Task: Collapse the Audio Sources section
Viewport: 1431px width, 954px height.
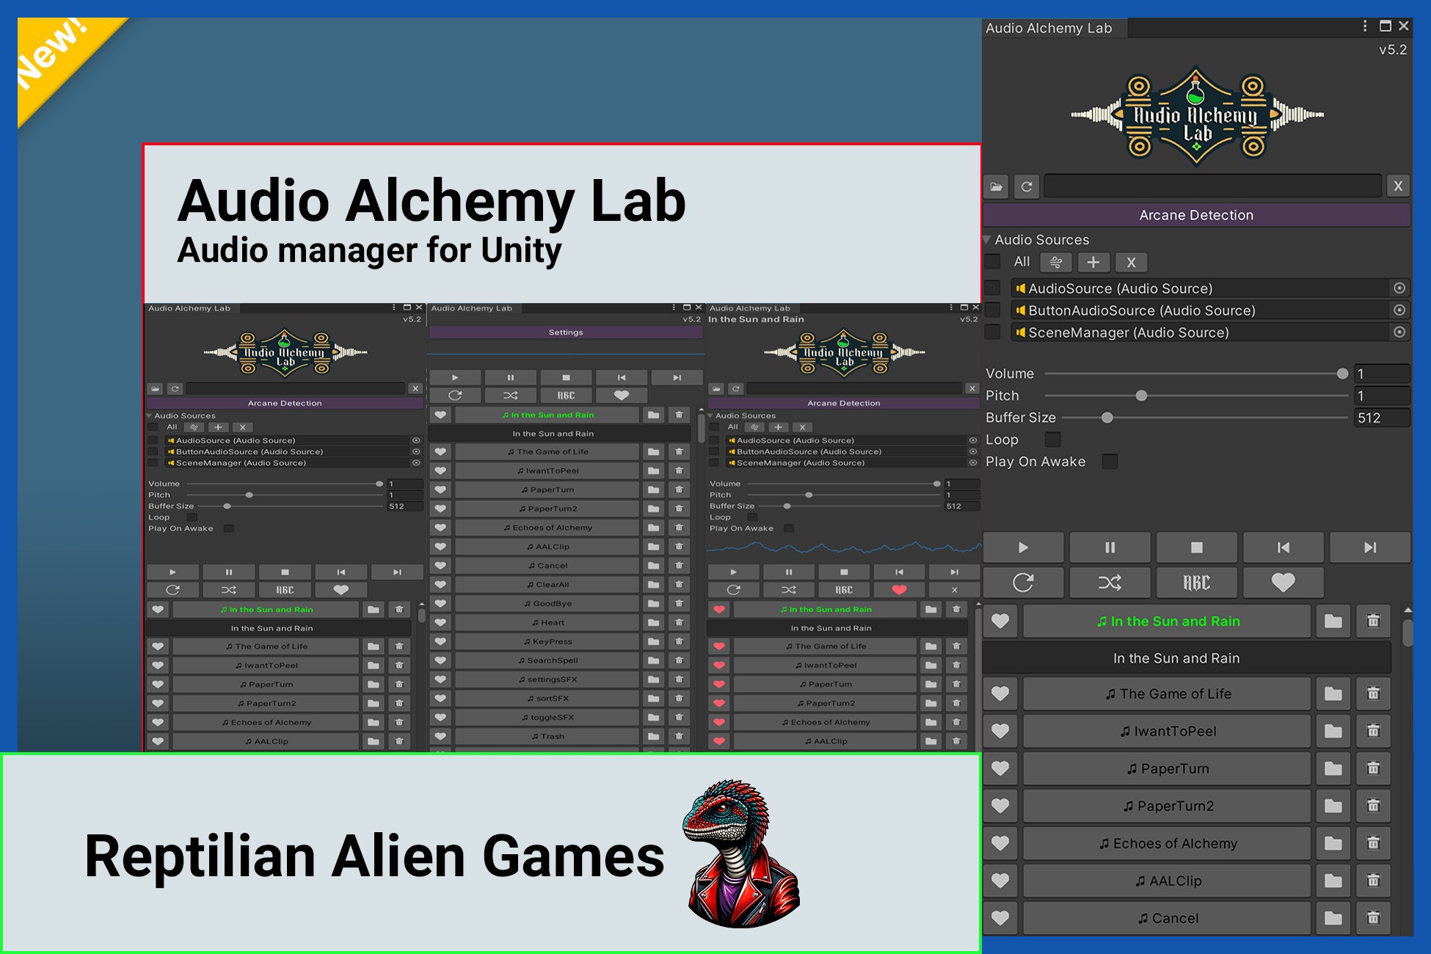Action: (986, 239)
